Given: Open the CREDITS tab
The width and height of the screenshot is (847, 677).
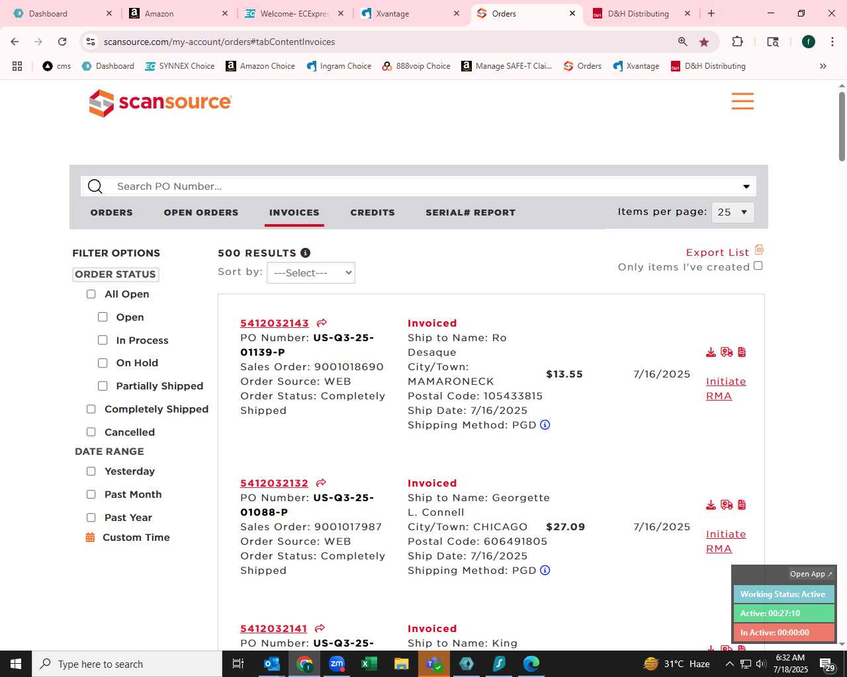Looking at the screenshot, I should (373, 212).
